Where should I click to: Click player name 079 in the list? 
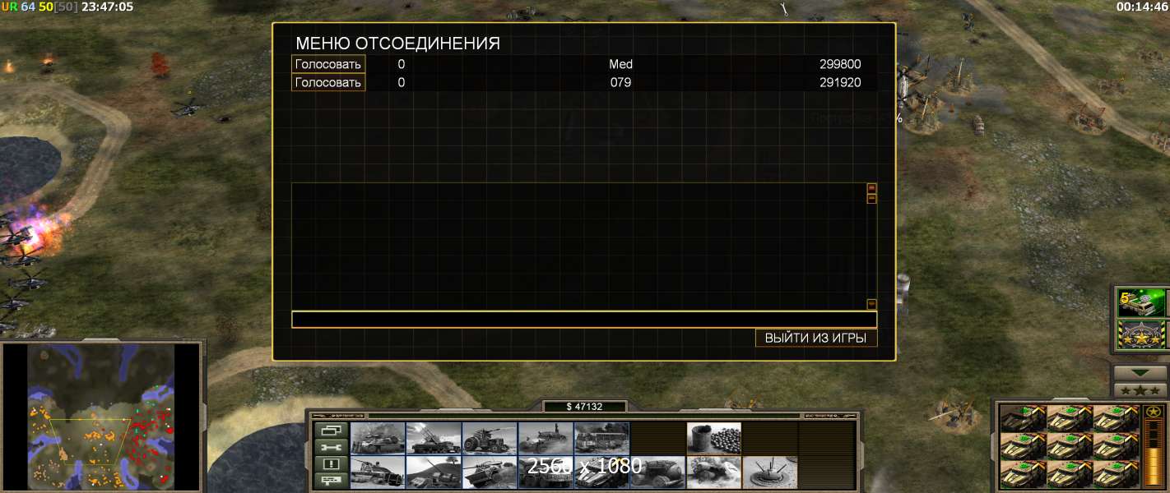tap(620, 82)
